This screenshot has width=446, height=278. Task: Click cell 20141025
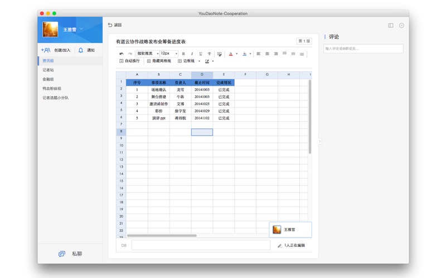(x=202, y=104)
